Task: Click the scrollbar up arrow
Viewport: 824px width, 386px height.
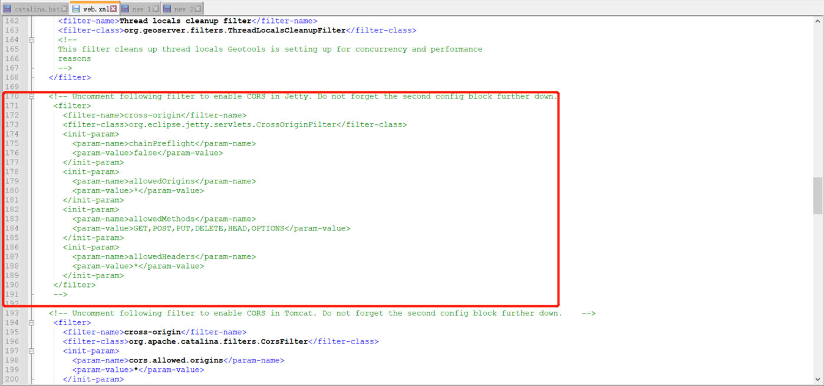Action: (818, 21)
